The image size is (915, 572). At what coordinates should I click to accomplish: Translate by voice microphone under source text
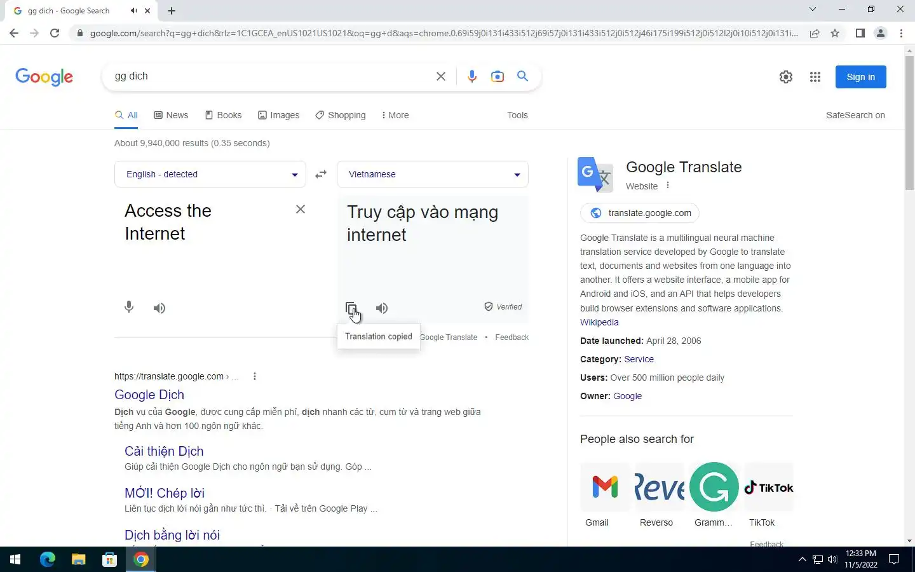click(x=129, y=308)
